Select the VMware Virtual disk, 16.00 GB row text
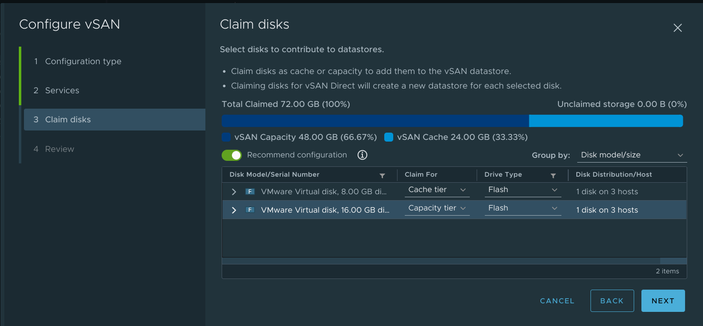 pos(325,210)
